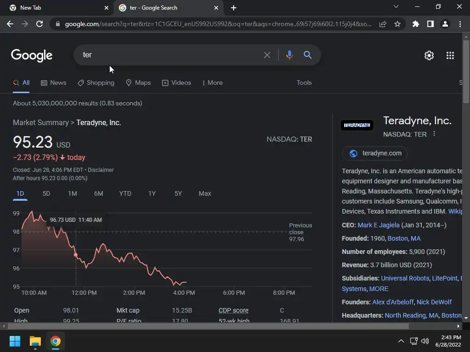Image resolution: width=470 pixels, height=352 pixels.
Task: Click the Chrome taskbar icon
Action: click(x=56, y=341)
